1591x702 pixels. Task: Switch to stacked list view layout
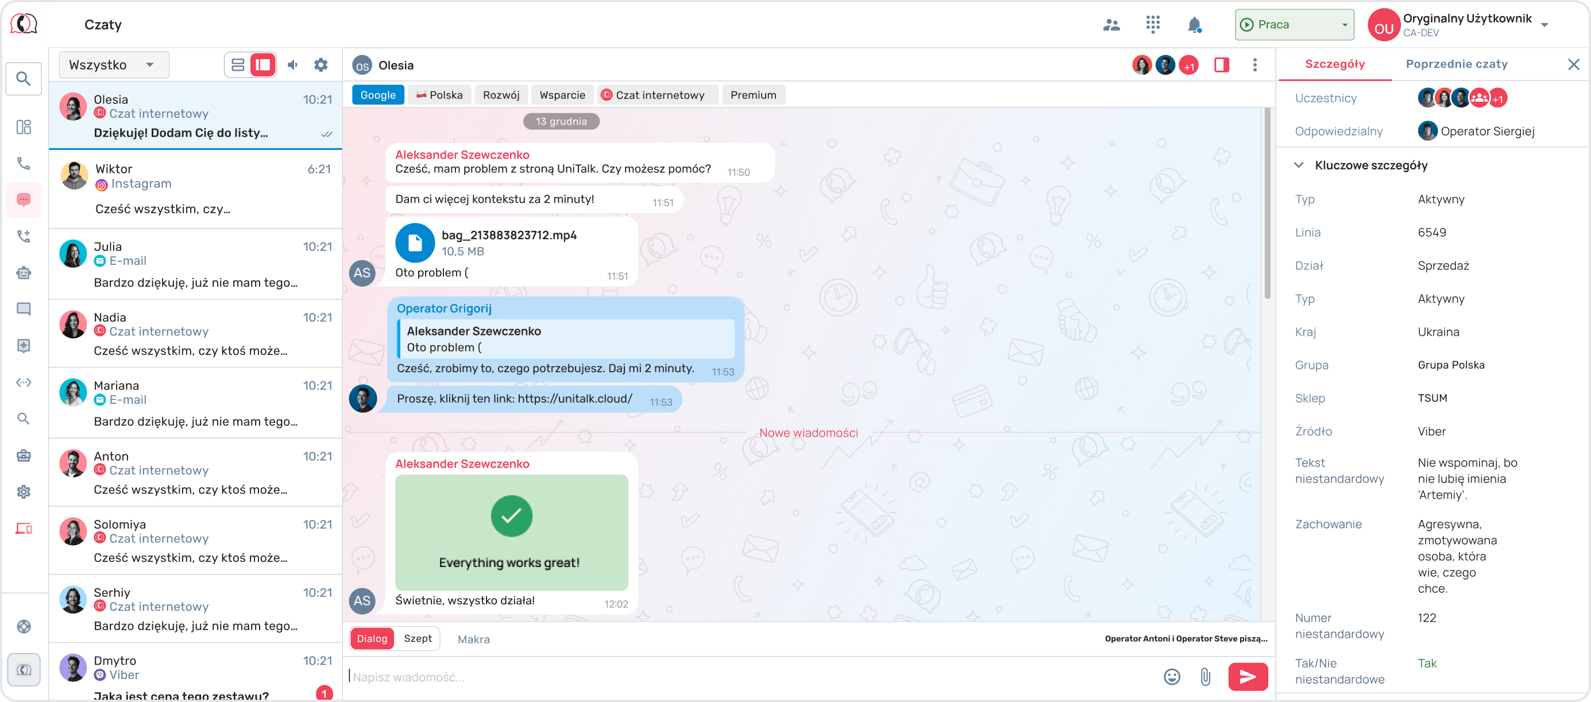(x=238, y=65)
